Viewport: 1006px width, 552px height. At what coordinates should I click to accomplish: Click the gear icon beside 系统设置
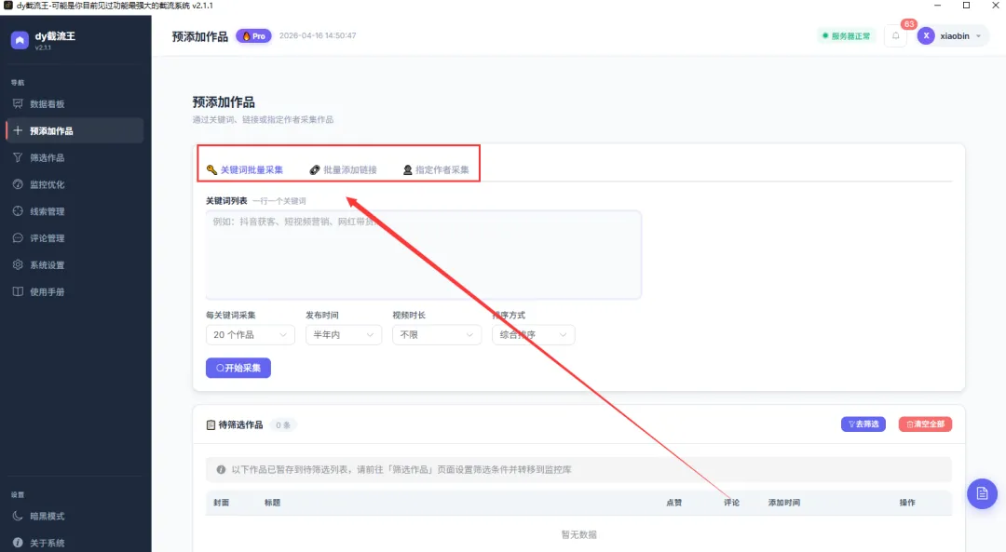click(x=18, y=265)
